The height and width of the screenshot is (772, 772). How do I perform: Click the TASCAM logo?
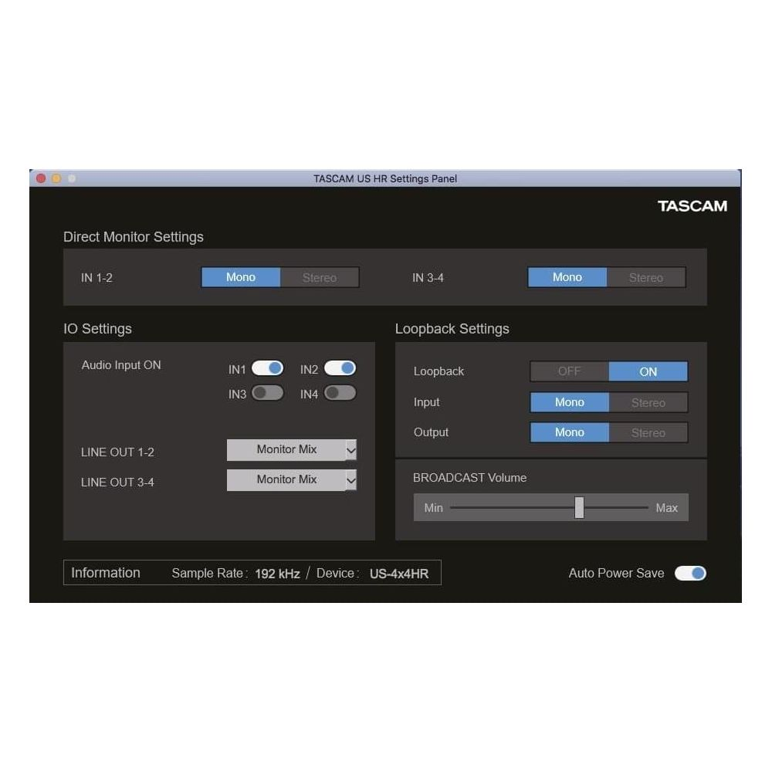pyautogui.click(x=692, y=206)
